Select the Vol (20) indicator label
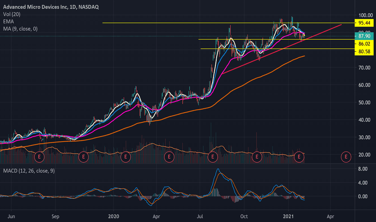The height and width of the screenshot is (222, 376). (x=12, y=15)
